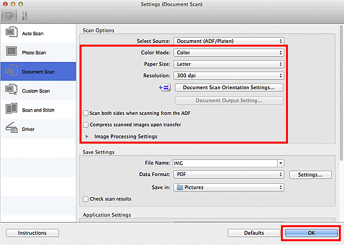The image size is (344, 245).
Task: Click the Image Processing Settings label
Action: [125, 137]
